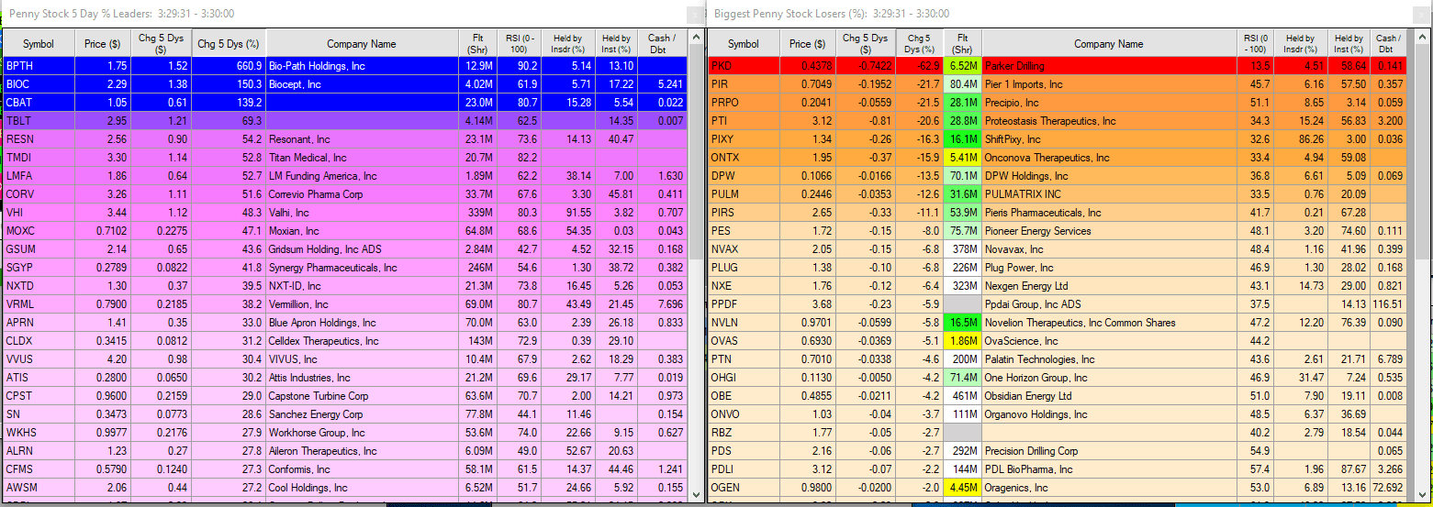Click Held by Insdr (%) header in Leaders window
The height and width of the screenshot is (507, 1433).
[570, 43]
